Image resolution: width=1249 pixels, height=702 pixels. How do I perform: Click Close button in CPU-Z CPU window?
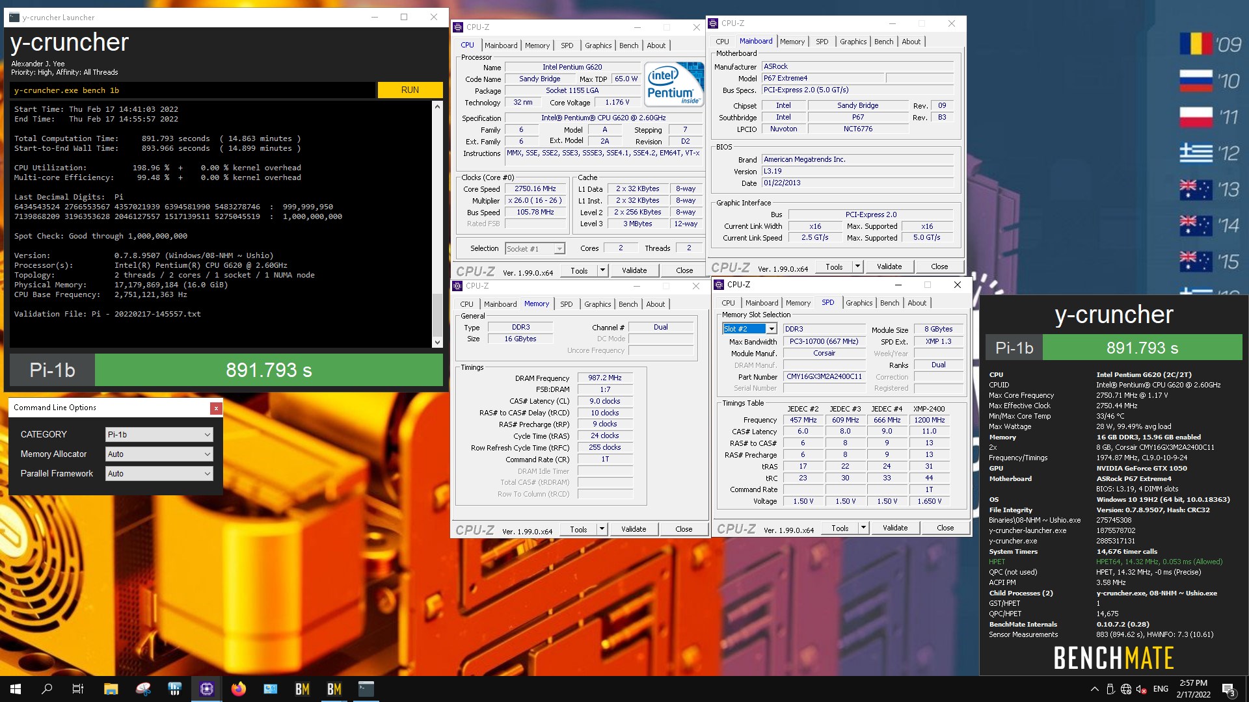tap(684, 270)
